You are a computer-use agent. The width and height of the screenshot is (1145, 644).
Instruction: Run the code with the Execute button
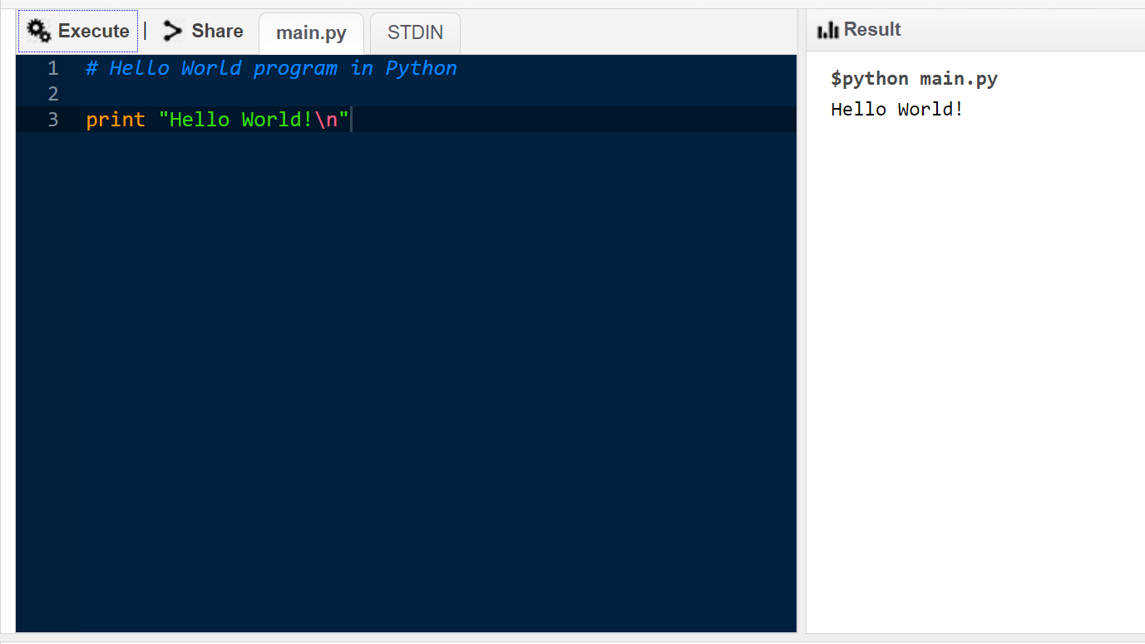[78, 32]
